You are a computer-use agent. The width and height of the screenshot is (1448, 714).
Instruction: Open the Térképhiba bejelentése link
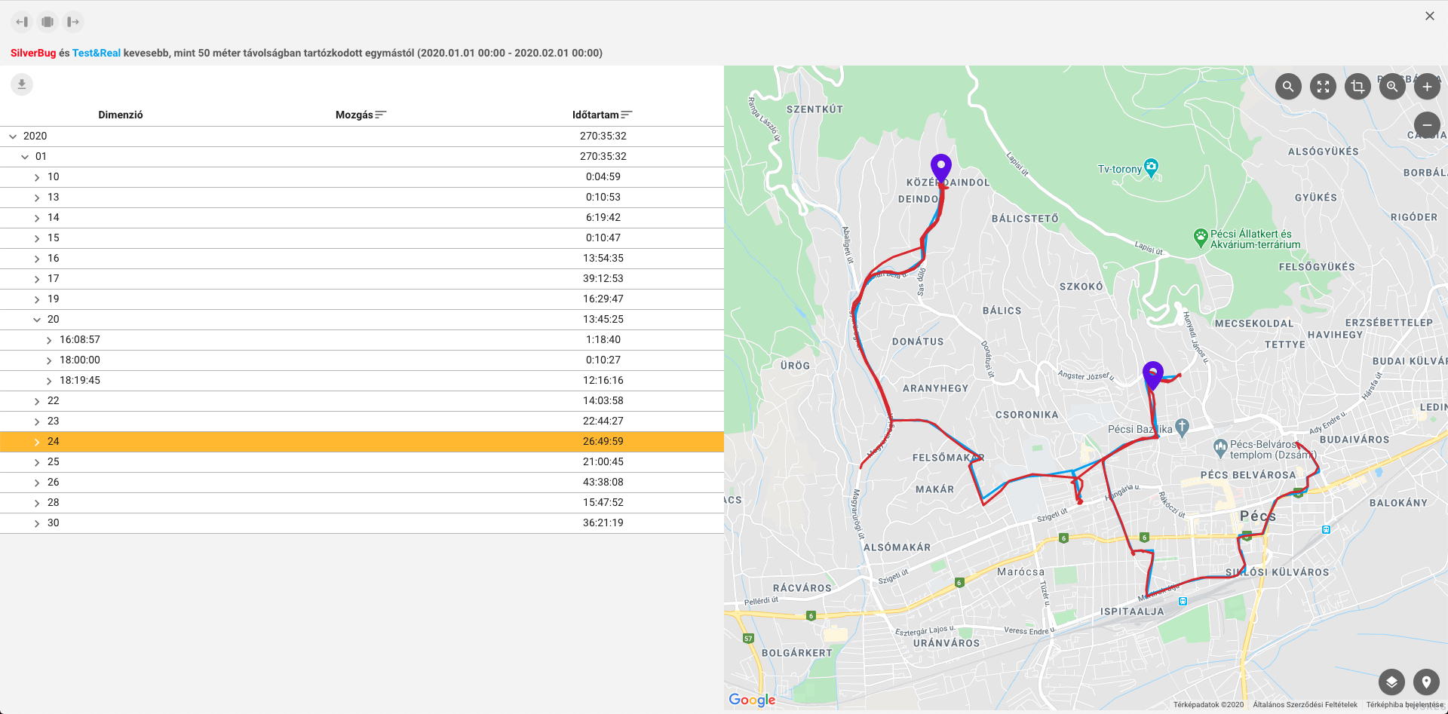coord(1404,705)
